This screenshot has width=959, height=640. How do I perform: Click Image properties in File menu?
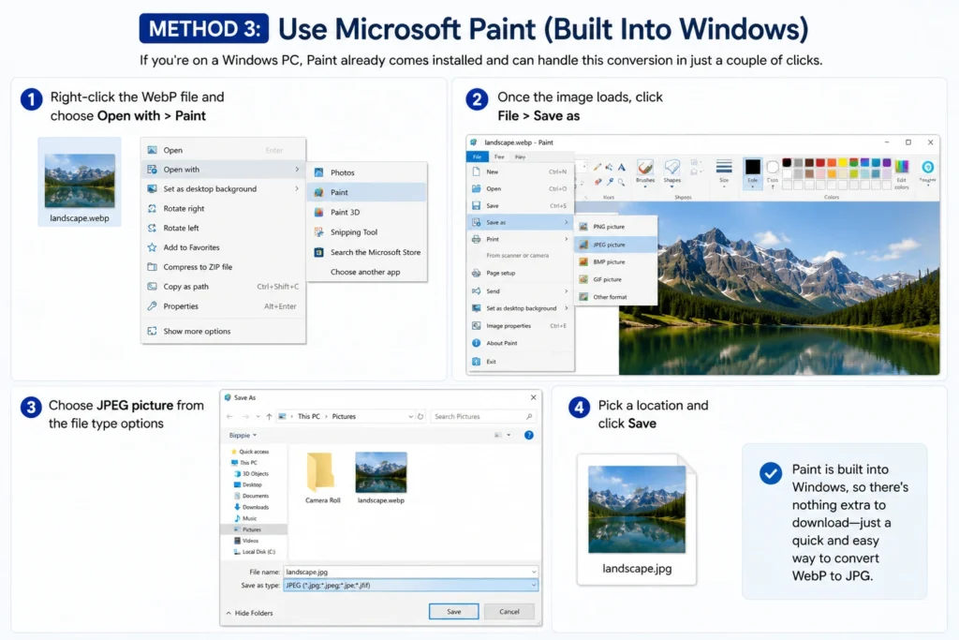click(521, 326)
